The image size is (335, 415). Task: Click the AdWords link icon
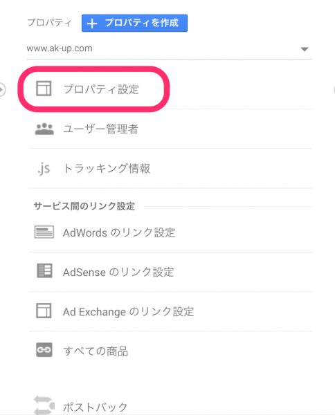click(44, 232)
